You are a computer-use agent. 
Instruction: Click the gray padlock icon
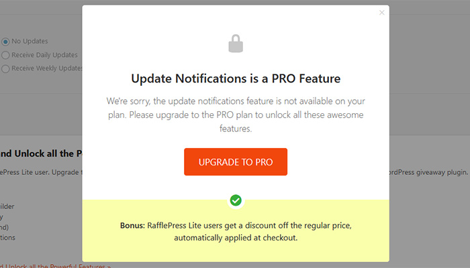click(x=236, y=44)
